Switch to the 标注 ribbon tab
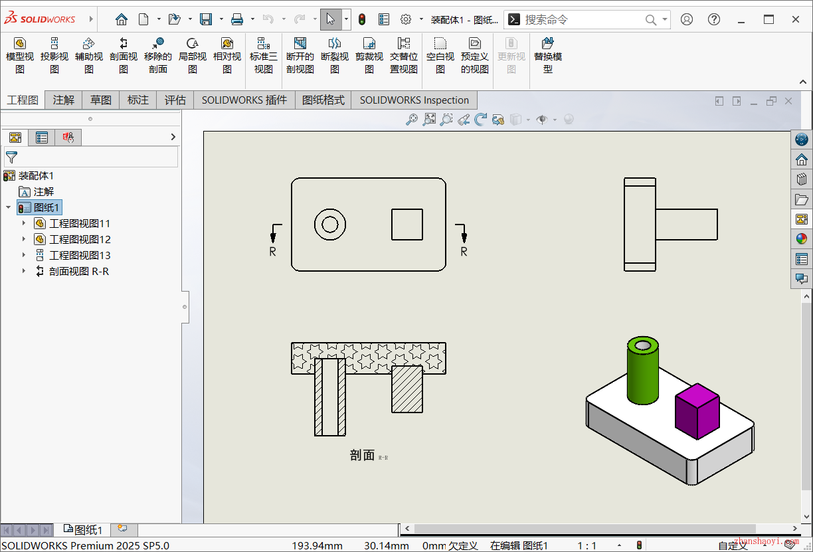Viewport: 813px width, 552px height. (138, 100)
